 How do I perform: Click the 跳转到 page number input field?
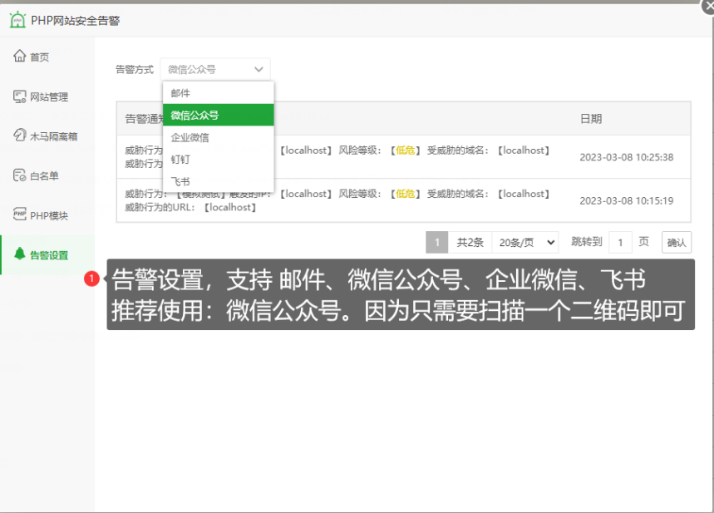point(620,243)
